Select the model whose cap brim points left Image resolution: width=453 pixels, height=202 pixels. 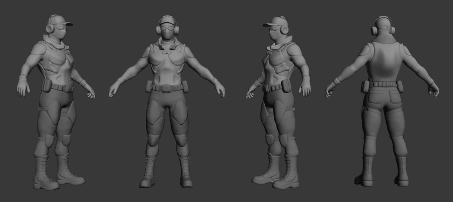tap(278, 102)
